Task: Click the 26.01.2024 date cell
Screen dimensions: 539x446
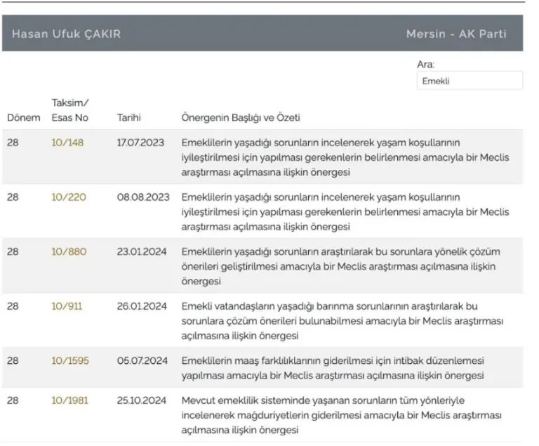Action: 140,307
